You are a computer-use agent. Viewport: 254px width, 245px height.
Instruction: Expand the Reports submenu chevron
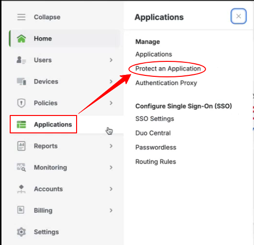(x=111, y=146)
